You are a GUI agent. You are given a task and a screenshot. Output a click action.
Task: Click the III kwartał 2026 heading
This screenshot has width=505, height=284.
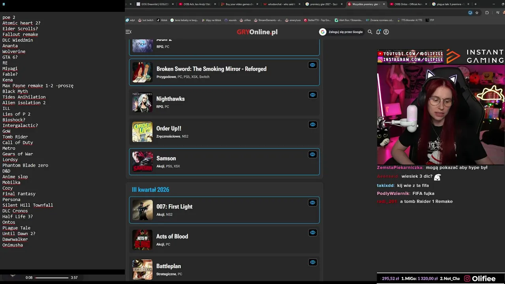pyautogui.click(x=150, y=190)
